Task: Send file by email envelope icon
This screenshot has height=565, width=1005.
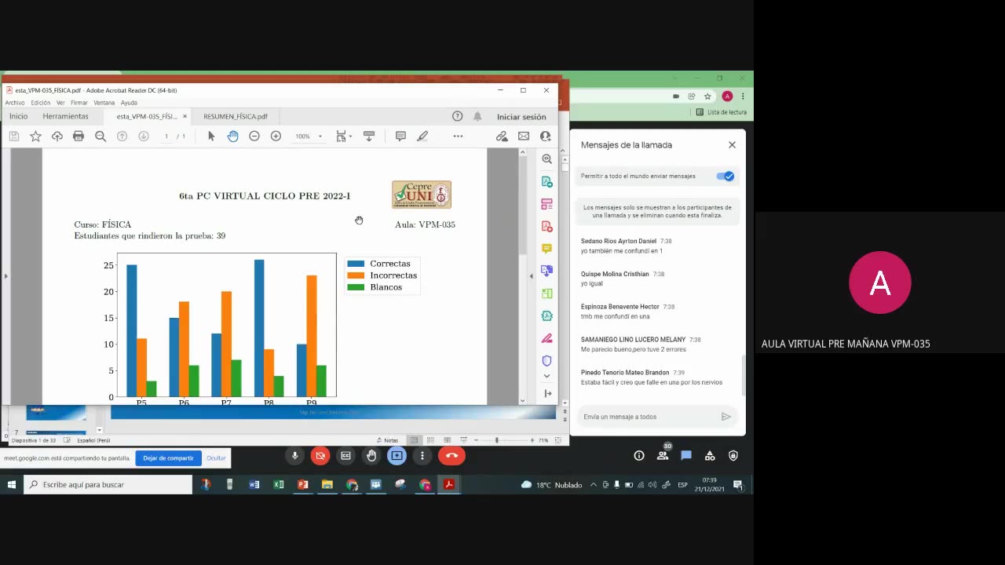Action: [x=524, y=136]
